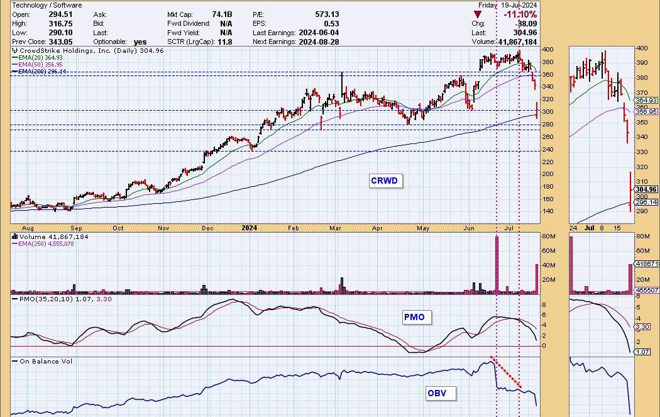660x417 pixels.
Task: Click the 304.96 price tag in zoom panel
Action: [646, 189]
